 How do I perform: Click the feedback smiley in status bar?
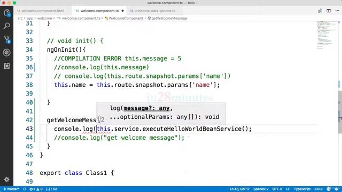click(x=329, y=189)
